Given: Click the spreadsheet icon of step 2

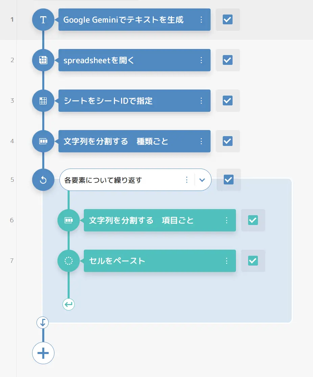Looking at the screenshot, I should pos(43,60).
